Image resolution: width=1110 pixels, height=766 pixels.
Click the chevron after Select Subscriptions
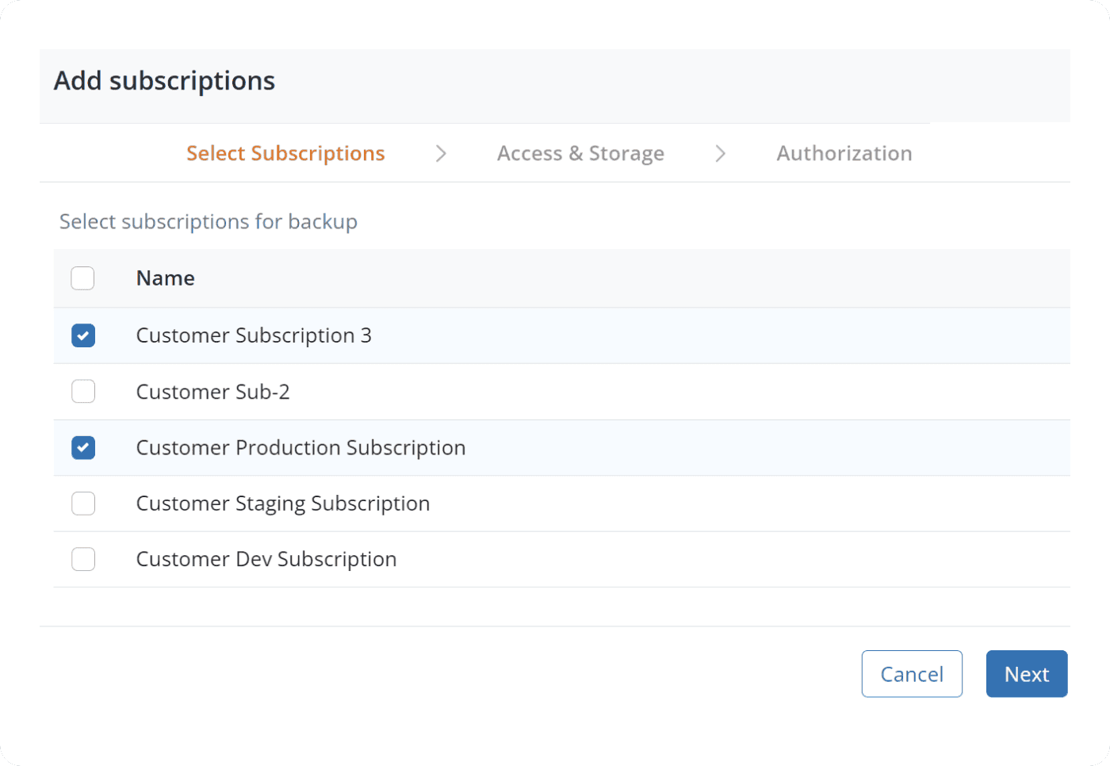441,154
